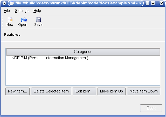Minimize the window using title bar button
Image resolution: width=166 pixels, height=117 pixels.
148,3
